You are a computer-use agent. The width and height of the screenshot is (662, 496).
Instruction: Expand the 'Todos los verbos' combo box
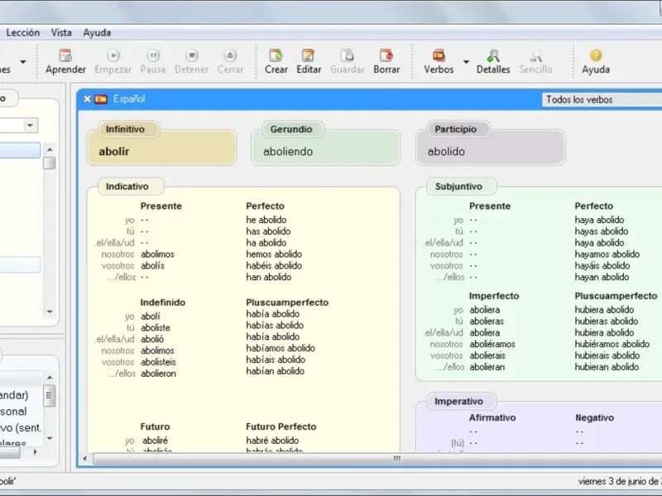click(x=602, y=100)
